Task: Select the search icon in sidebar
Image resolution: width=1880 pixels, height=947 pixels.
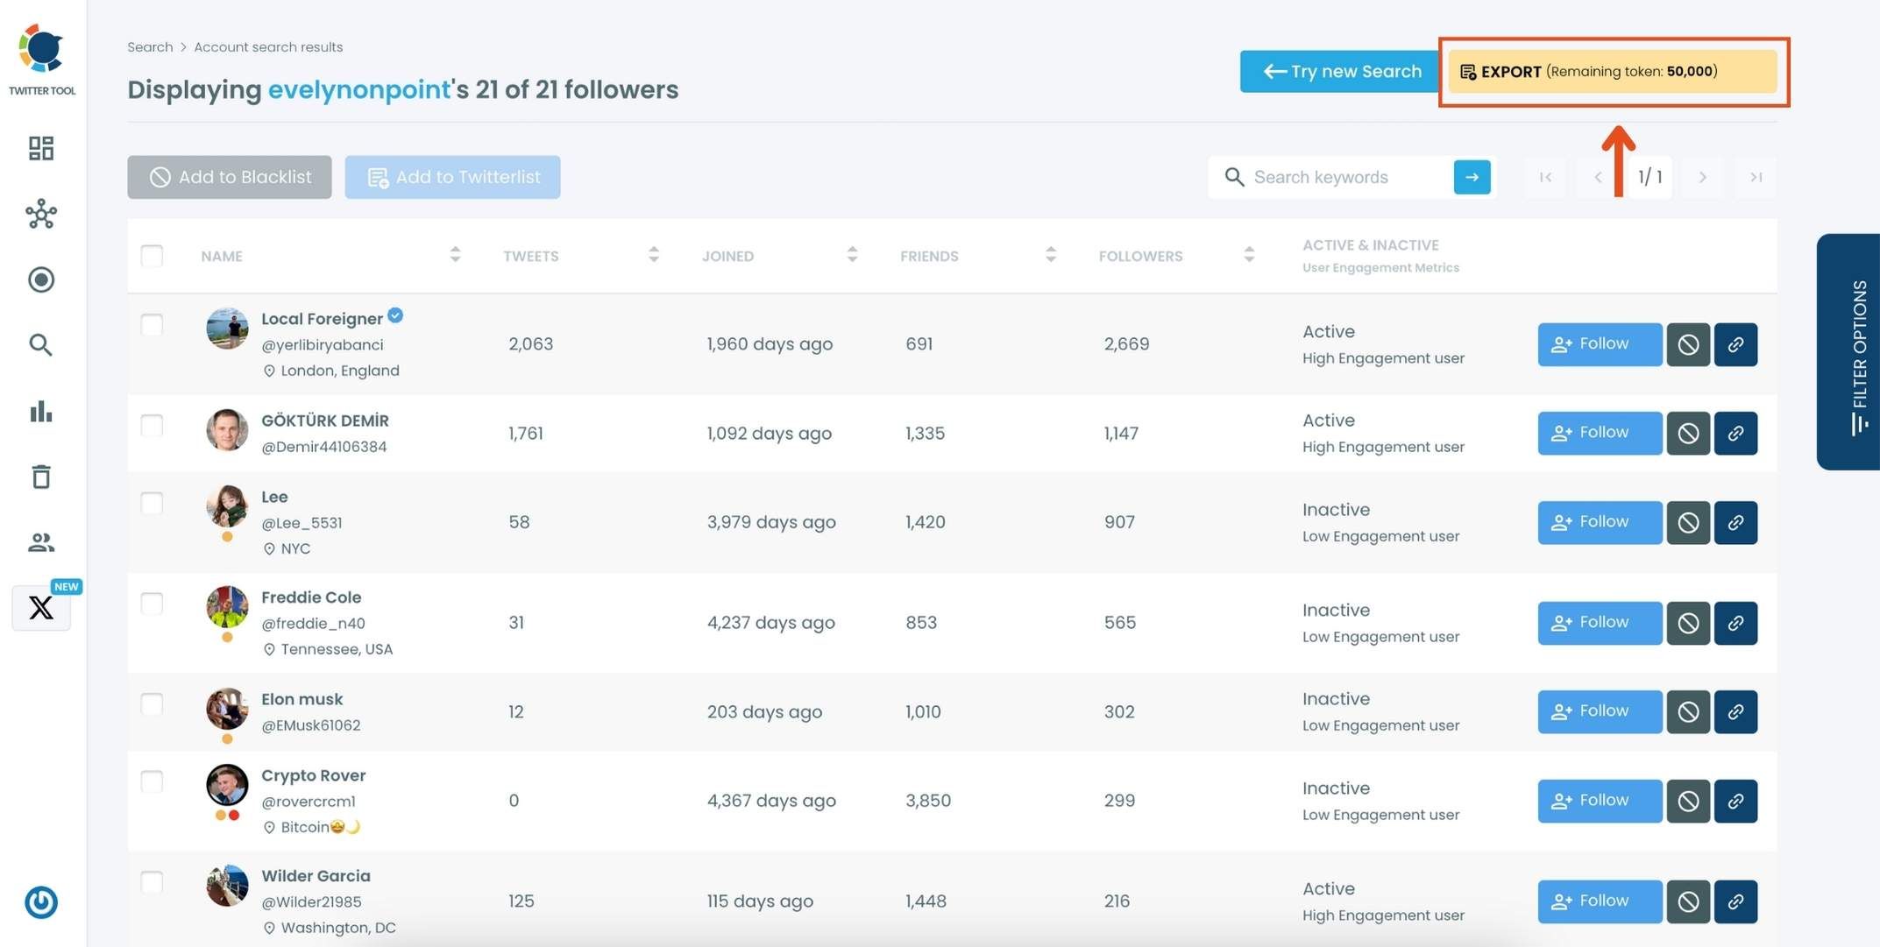Action: [x=40, y=345]
